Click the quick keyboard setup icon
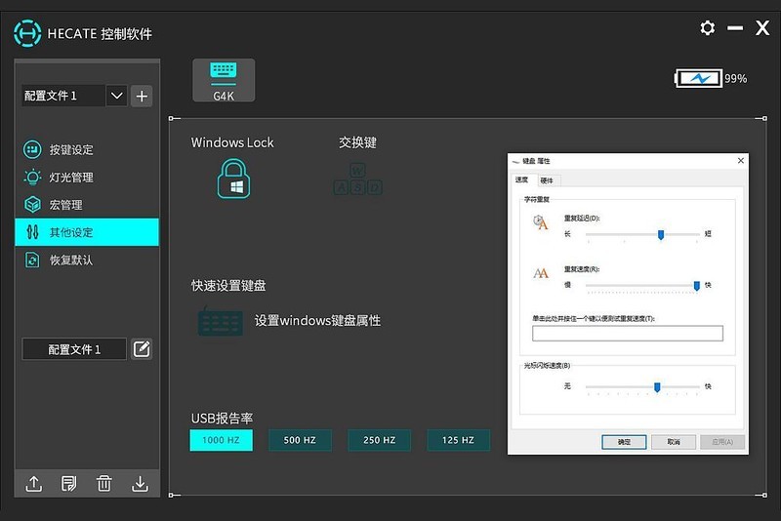 pos(221,321)
